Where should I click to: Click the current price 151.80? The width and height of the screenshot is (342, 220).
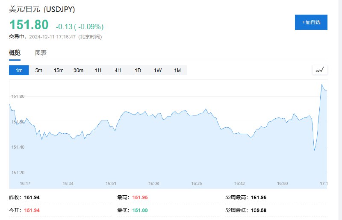pos(29,24)
